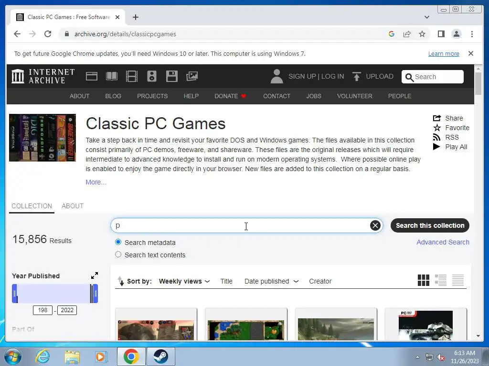Switch to tile grid view
The height and width of the screenshot is (366, 489).
pyautogui.click(x=423, y=280)
